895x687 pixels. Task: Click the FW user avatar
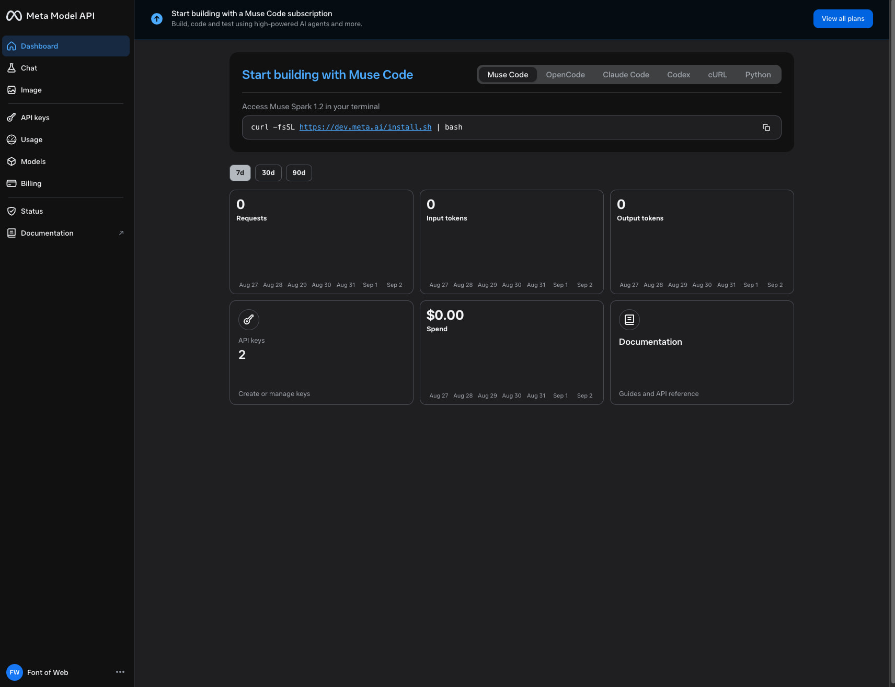click(x=15, y=672)
